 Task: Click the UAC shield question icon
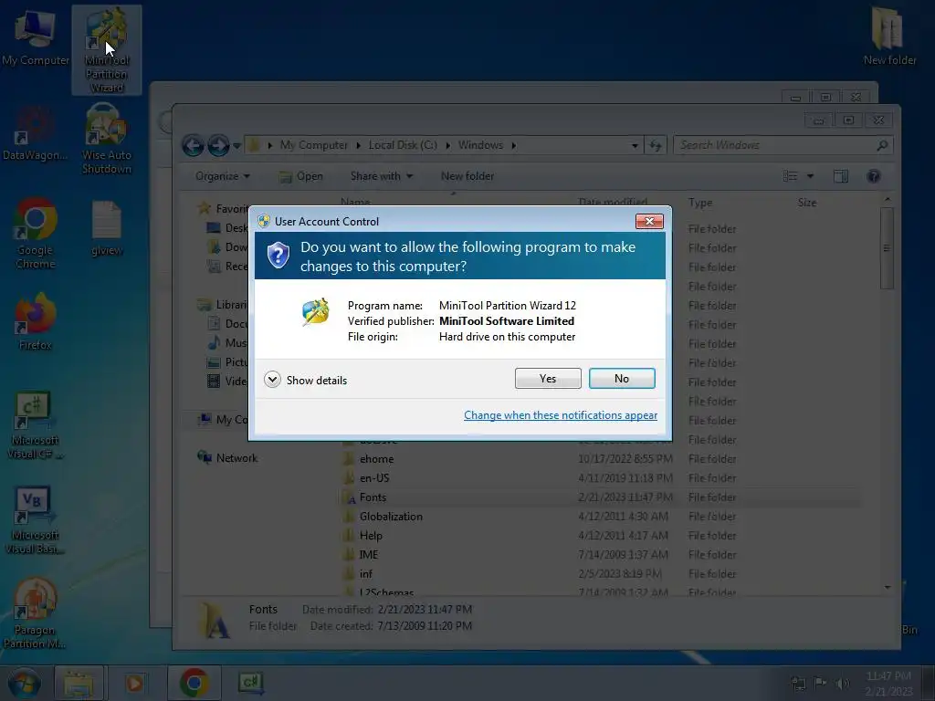278,256
